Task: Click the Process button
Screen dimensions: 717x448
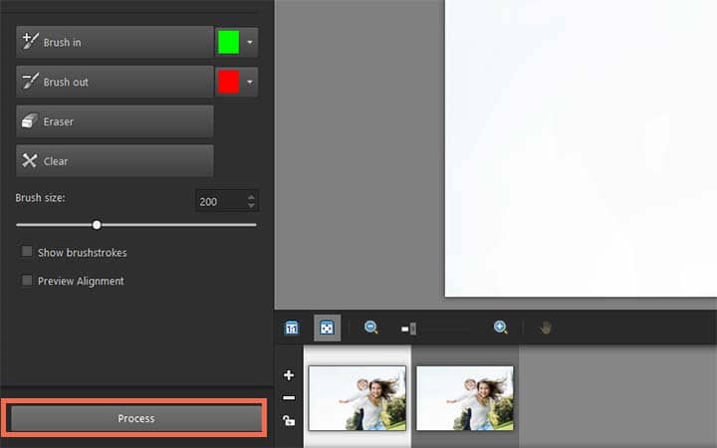Action: 135,418
